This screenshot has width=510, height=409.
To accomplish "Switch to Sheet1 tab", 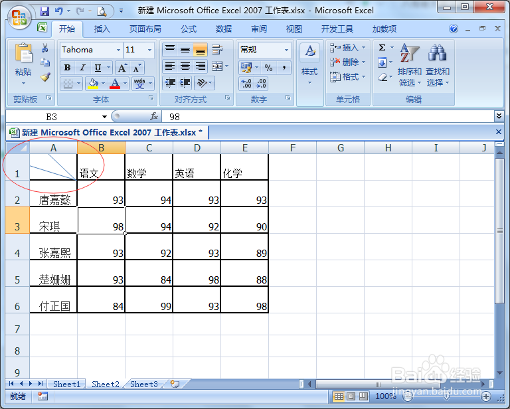I will tap(66, 384).
